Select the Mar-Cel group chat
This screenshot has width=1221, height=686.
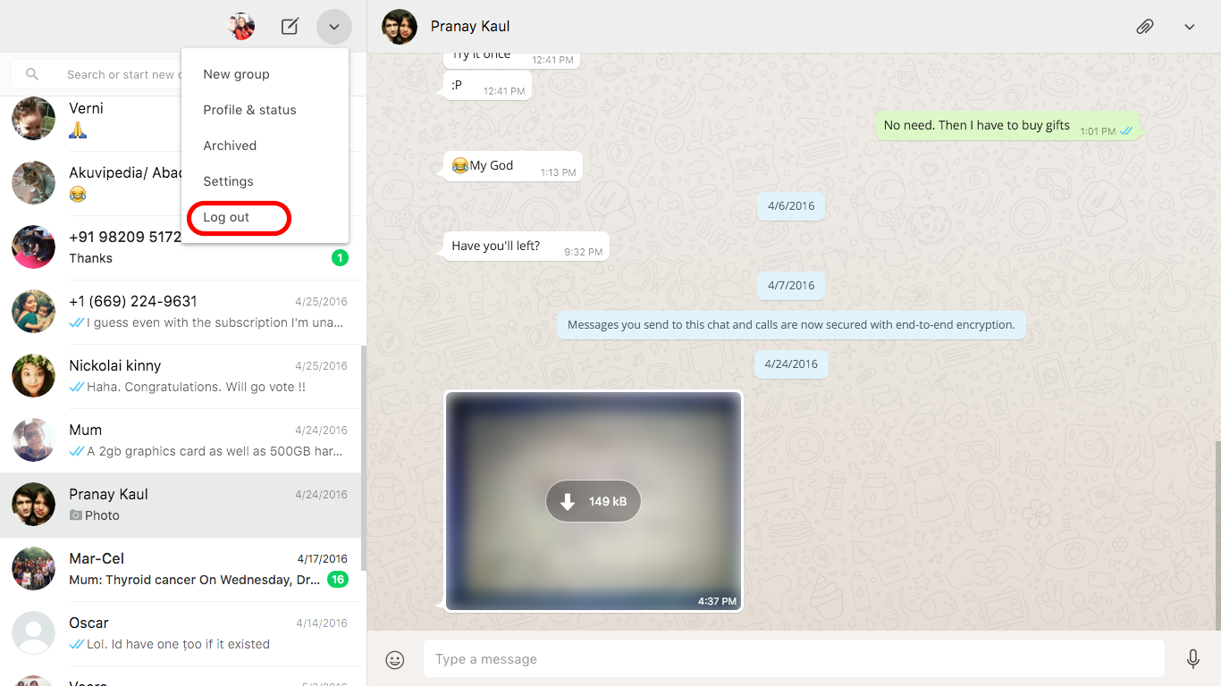pyautogui.click(x=179, y=568)
